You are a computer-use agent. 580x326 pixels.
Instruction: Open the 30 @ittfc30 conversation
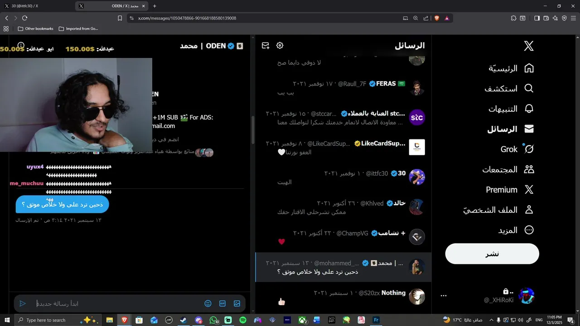[343, 177]
